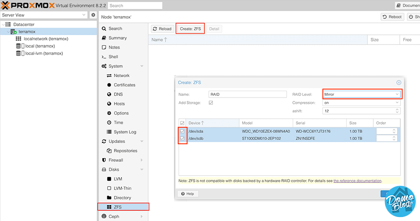The image size is (420, 221).
Task: Click the Help button in the dialog
Action: (188, 194)
